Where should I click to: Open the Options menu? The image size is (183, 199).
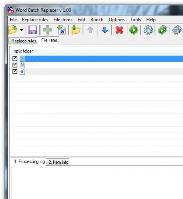pyautogui.click(x=117, y=20)
